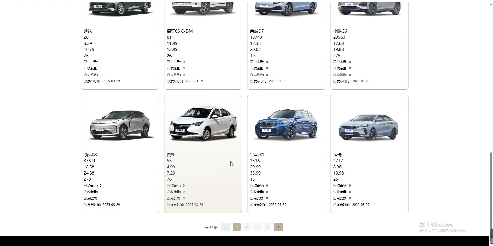Click the clock icon on 逸达 card
Viewport: 493px width, 246px height.
pyautogui.click(x=85, y=81)
